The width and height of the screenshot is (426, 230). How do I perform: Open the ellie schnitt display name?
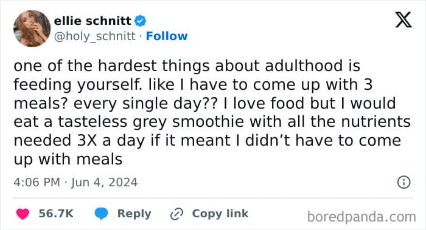(93, 21)
